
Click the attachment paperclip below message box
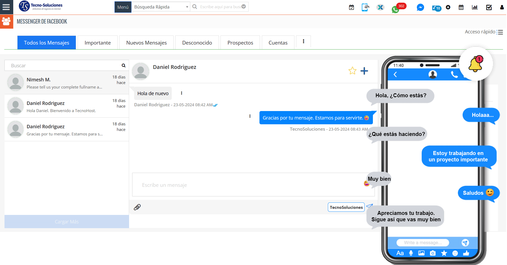click(x=137, y=207)
